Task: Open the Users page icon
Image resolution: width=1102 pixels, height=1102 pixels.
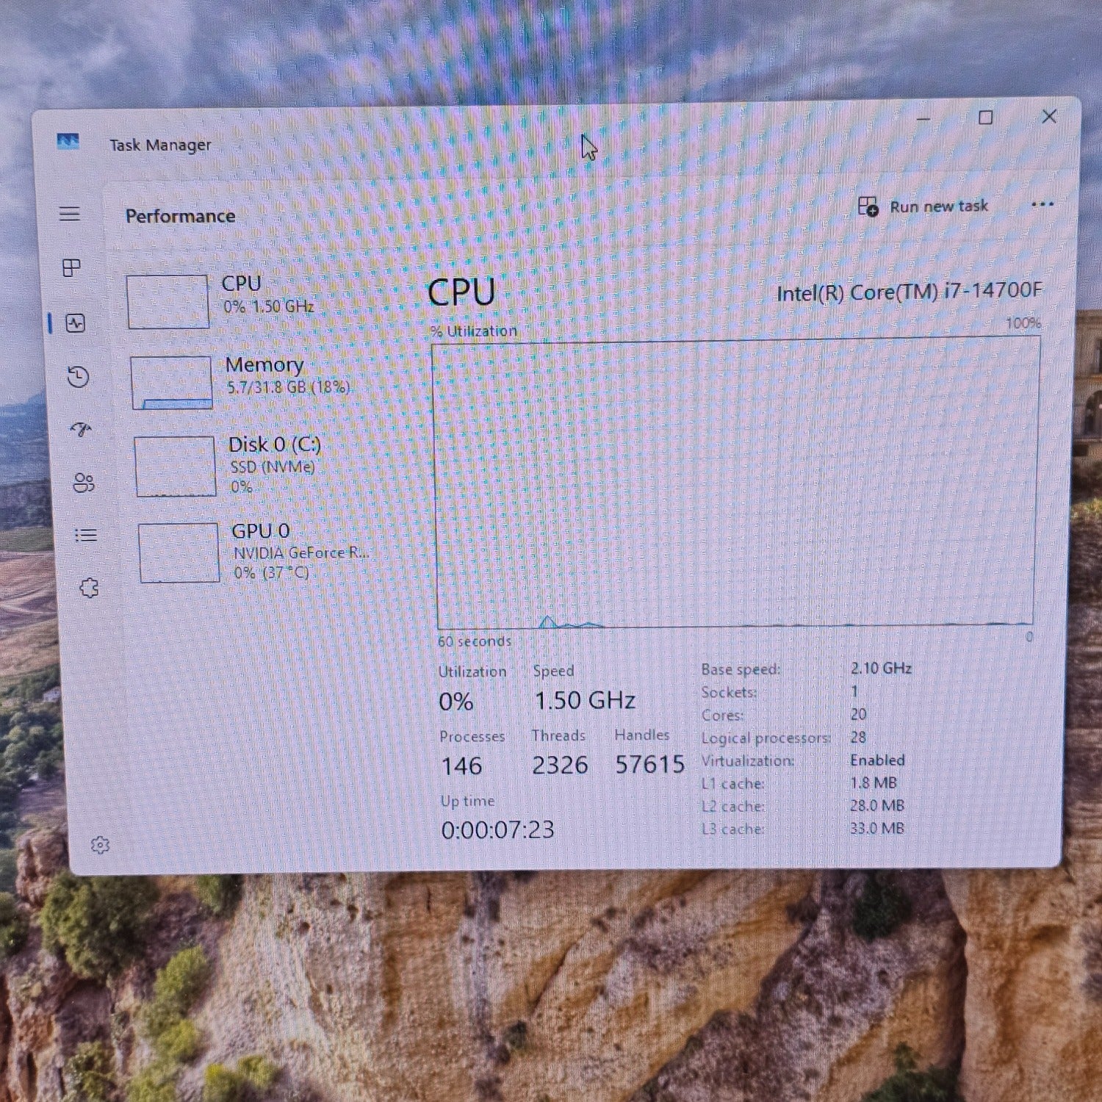Action: 84,483
